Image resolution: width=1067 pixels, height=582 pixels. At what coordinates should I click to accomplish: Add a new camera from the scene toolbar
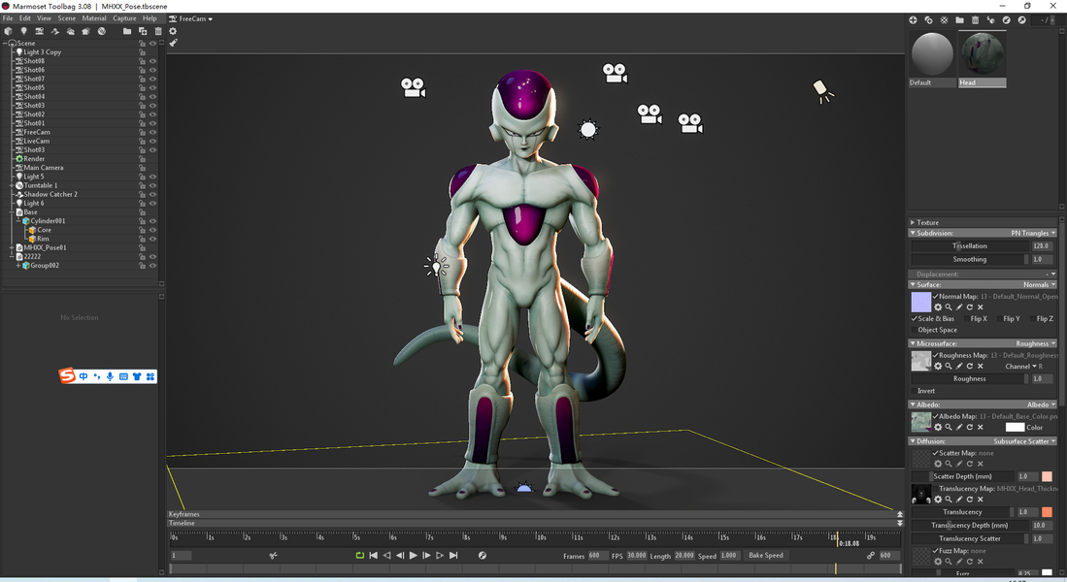40,31
